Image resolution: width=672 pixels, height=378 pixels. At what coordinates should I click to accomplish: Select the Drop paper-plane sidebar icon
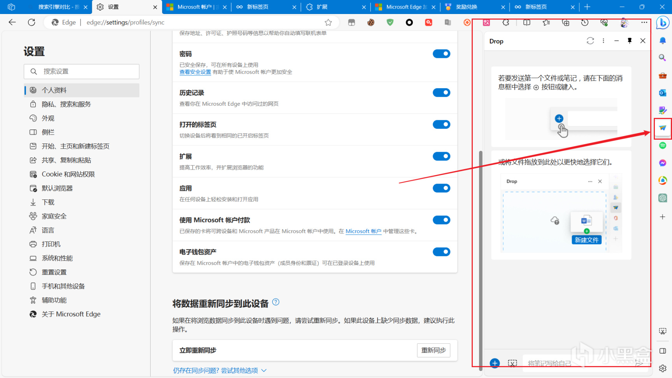click(x=663, y=128)
